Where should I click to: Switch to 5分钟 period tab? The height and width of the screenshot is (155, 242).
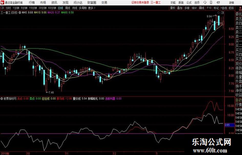tap(24, 8)
